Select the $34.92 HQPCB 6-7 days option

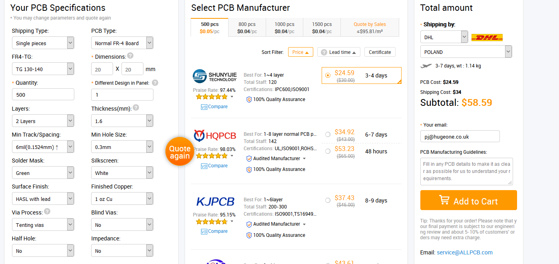[x=328, y=135]
